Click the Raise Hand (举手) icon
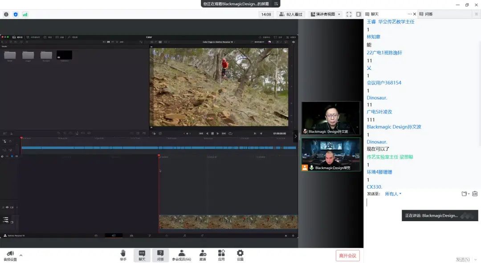The height and width of the screenshot is (263, 481). pyautogui.click(x=123, y=255)
